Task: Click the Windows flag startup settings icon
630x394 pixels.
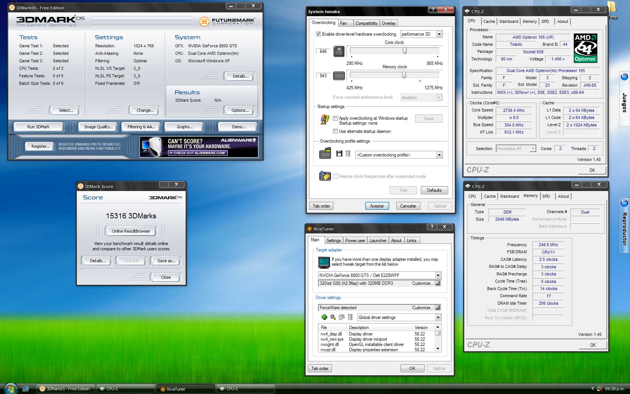Action: (x=325, y=120)
